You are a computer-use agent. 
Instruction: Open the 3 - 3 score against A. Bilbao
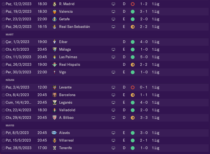point(144,118)
